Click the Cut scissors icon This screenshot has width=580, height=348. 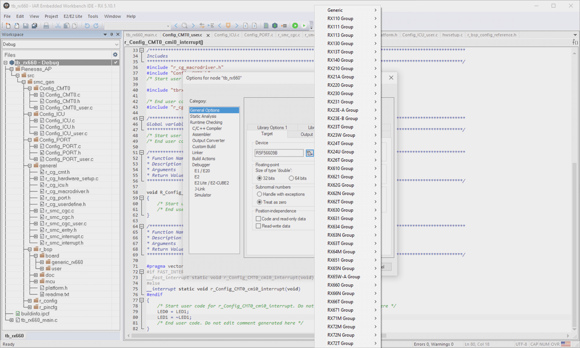click(58, 26)
